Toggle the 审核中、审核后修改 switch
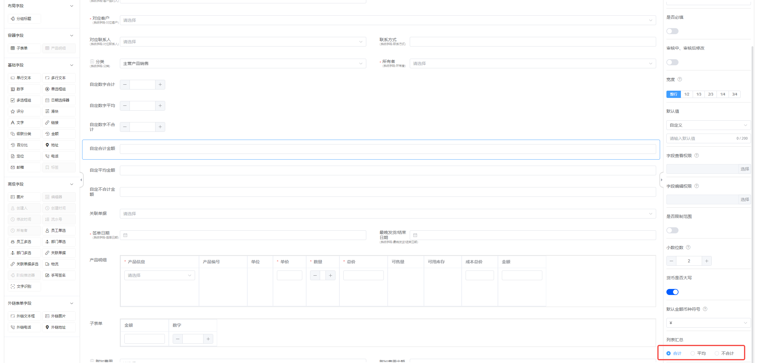This screenshot has height=363, width=757. click(x=672, y=62)
